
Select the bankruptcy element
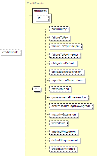point(59,29)
